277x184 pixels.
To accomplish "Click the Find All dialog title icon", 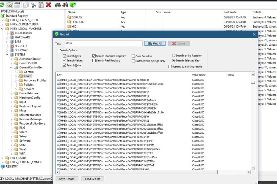I will click(x=56, y=34).
